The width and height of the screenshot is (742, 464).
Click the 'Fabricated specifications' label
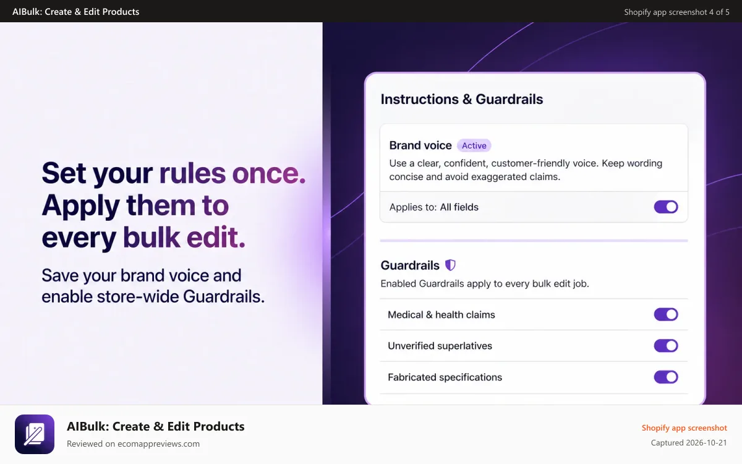tap(445, 377)
